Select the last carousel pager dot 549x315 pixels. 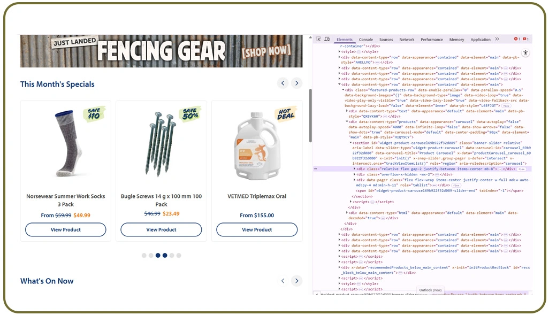click(179, 256)
